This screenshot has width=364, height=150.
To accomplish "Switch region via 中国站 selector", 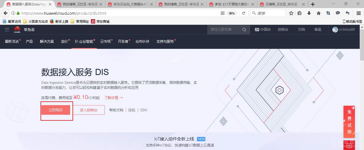I will click(x=263, y=30).
